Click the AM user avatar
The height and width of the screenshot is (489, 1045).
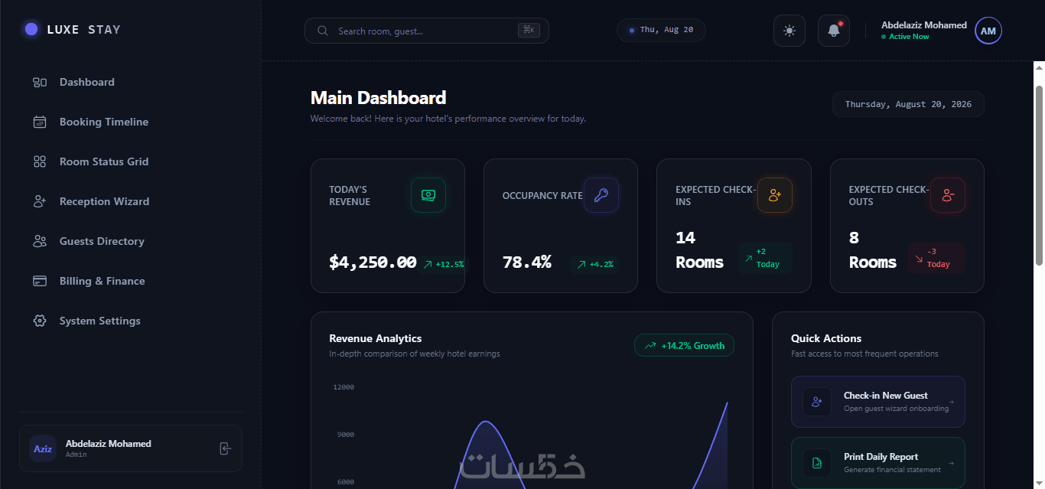(988, 31)
